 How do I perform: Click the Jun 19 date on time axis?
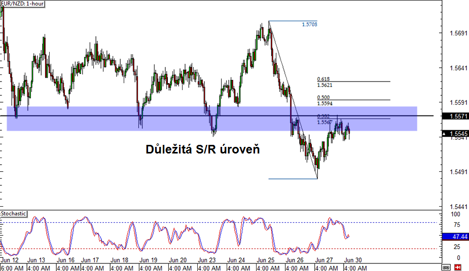[149, 260]
